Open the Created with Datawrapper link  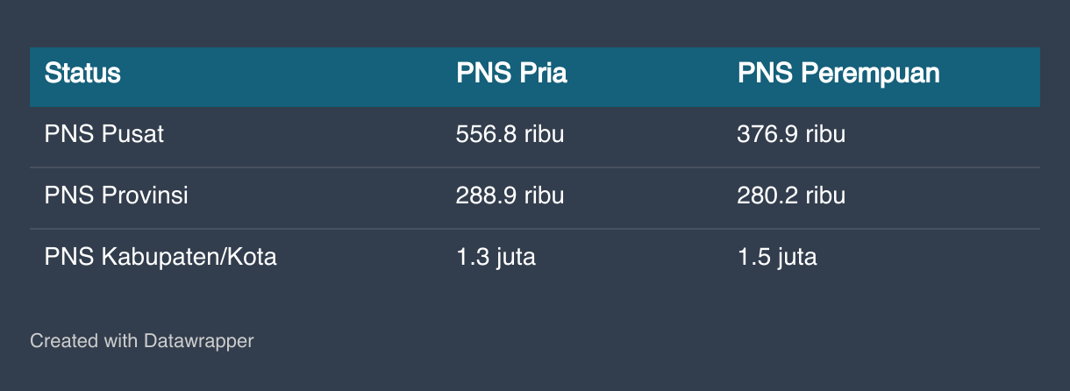(x=142, y=340)
